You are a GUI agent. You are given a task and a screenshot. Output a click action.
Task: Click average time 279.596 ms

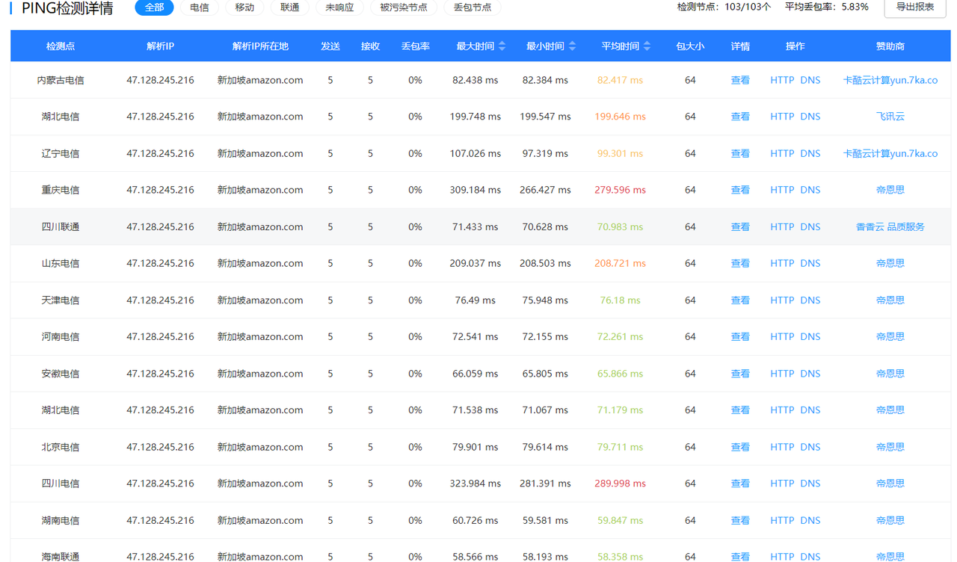coord(620,190)
